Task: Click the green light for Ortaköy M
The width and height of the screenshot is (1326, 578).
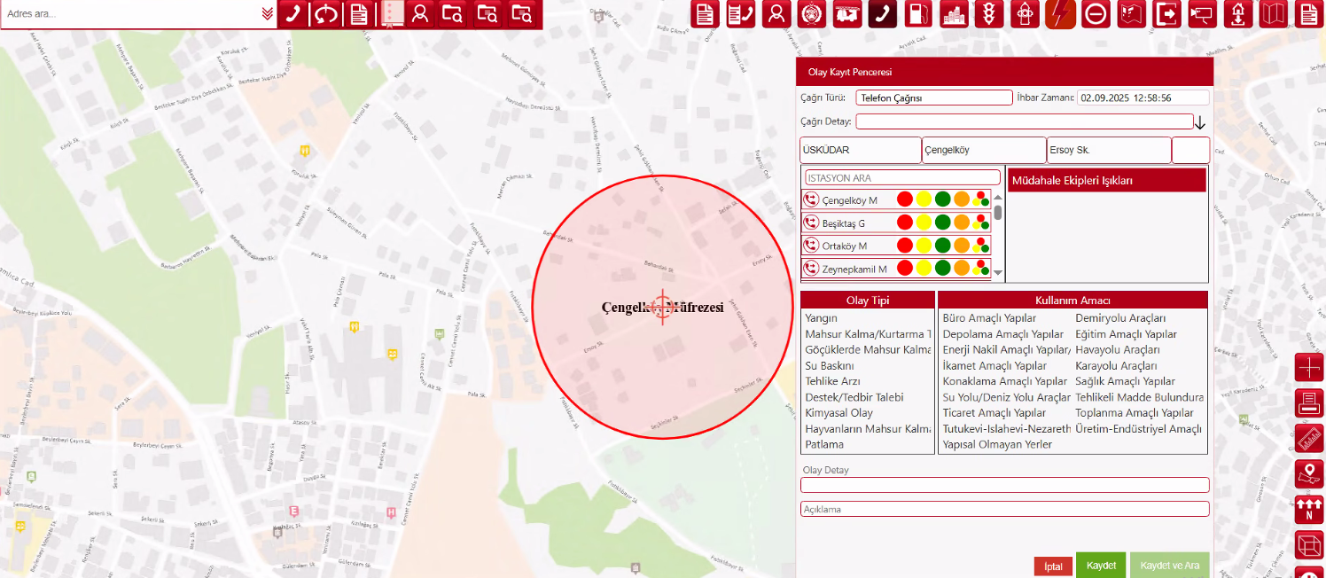Action: click(x=942, y=246)
